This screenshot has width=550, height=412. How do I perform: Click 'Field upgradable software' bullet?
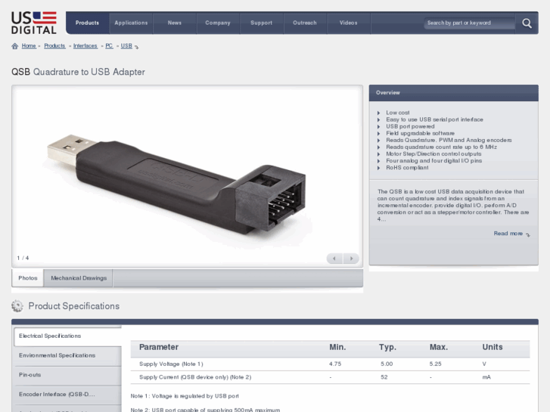pos(420,134)
